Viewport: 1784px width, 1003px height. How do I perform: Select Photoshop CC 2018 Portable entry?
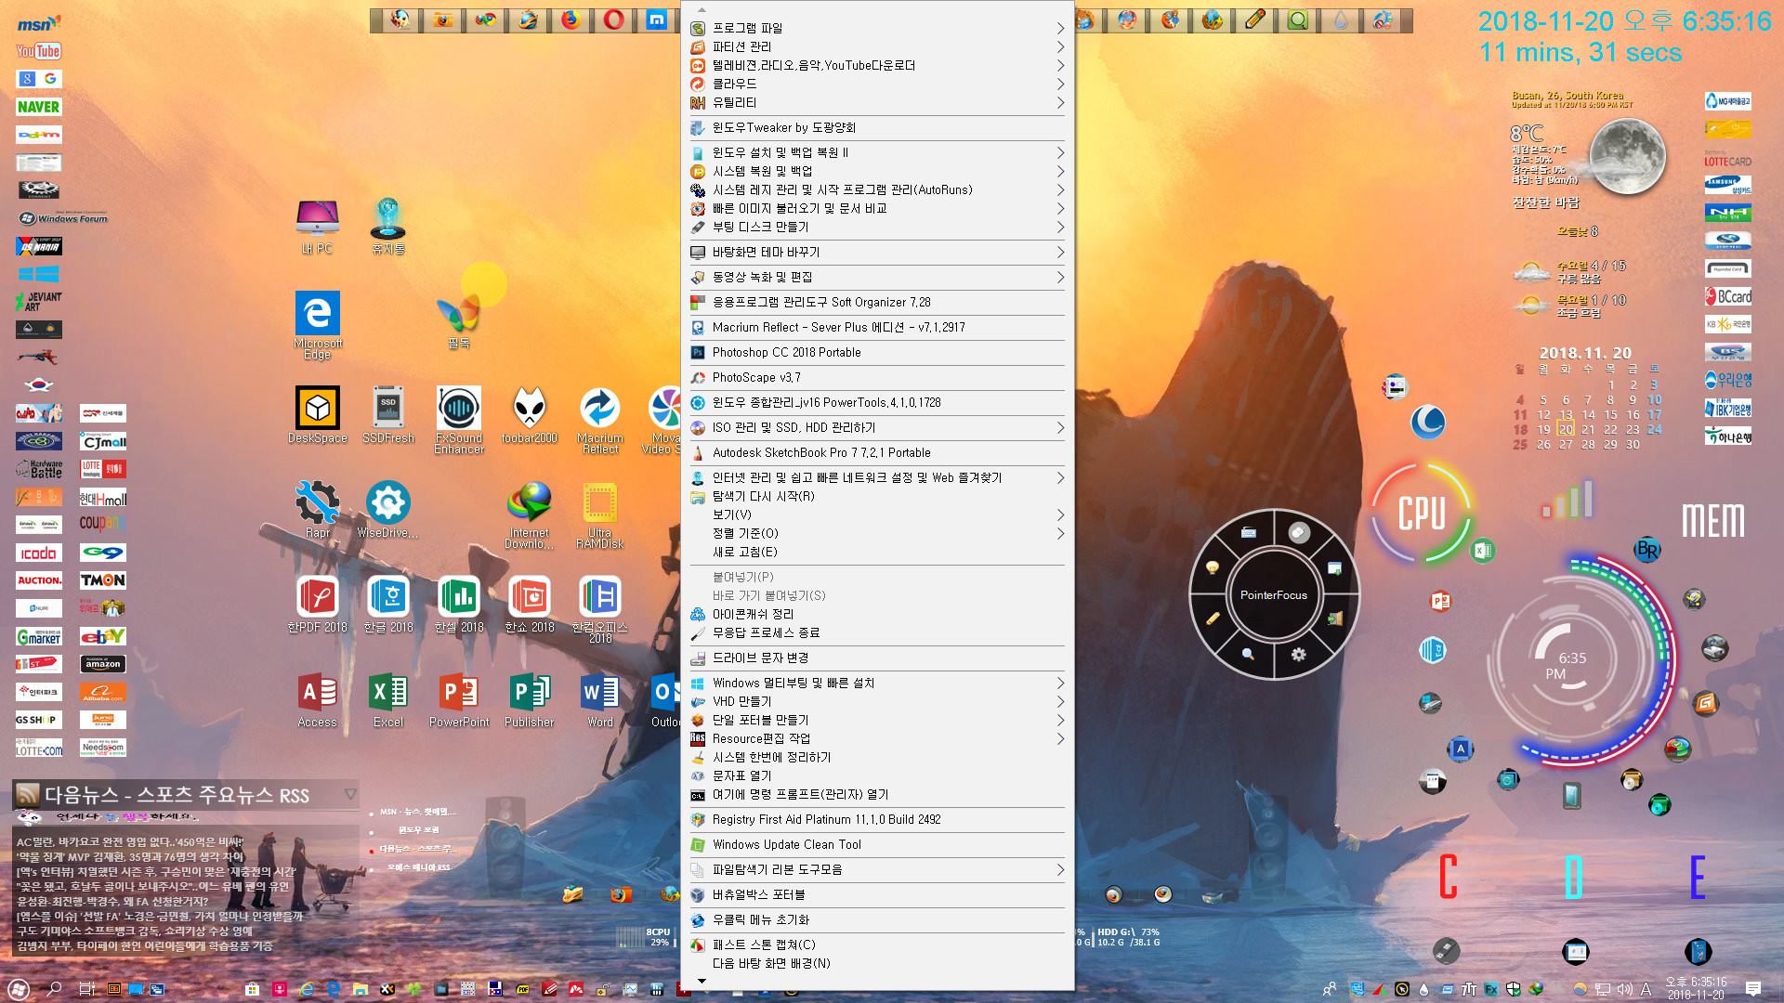click(877, 352)
